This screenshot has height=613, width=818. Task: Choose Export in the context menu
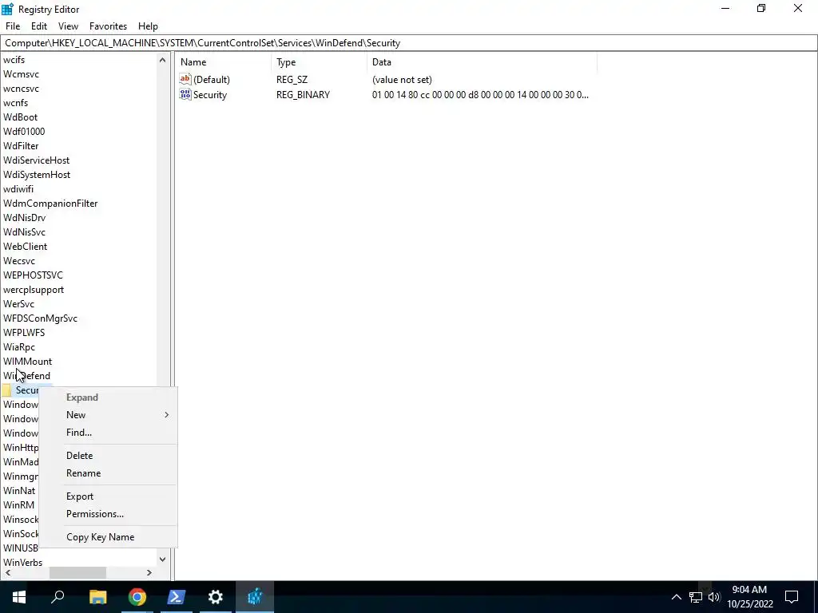point(109,496)
